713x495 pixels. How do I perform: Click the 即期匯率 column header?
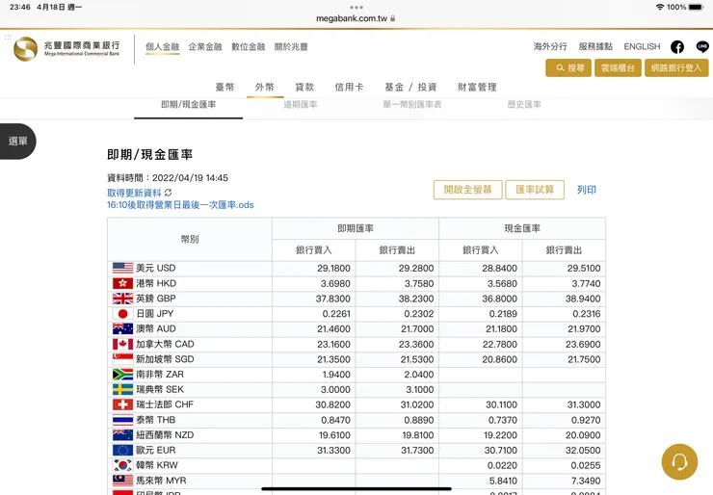356,228
